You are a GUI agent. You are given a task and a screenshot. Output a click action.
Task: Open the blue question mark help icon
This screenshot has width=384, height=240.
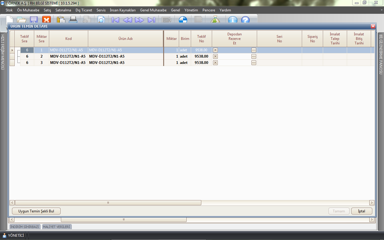click(245, 20)
